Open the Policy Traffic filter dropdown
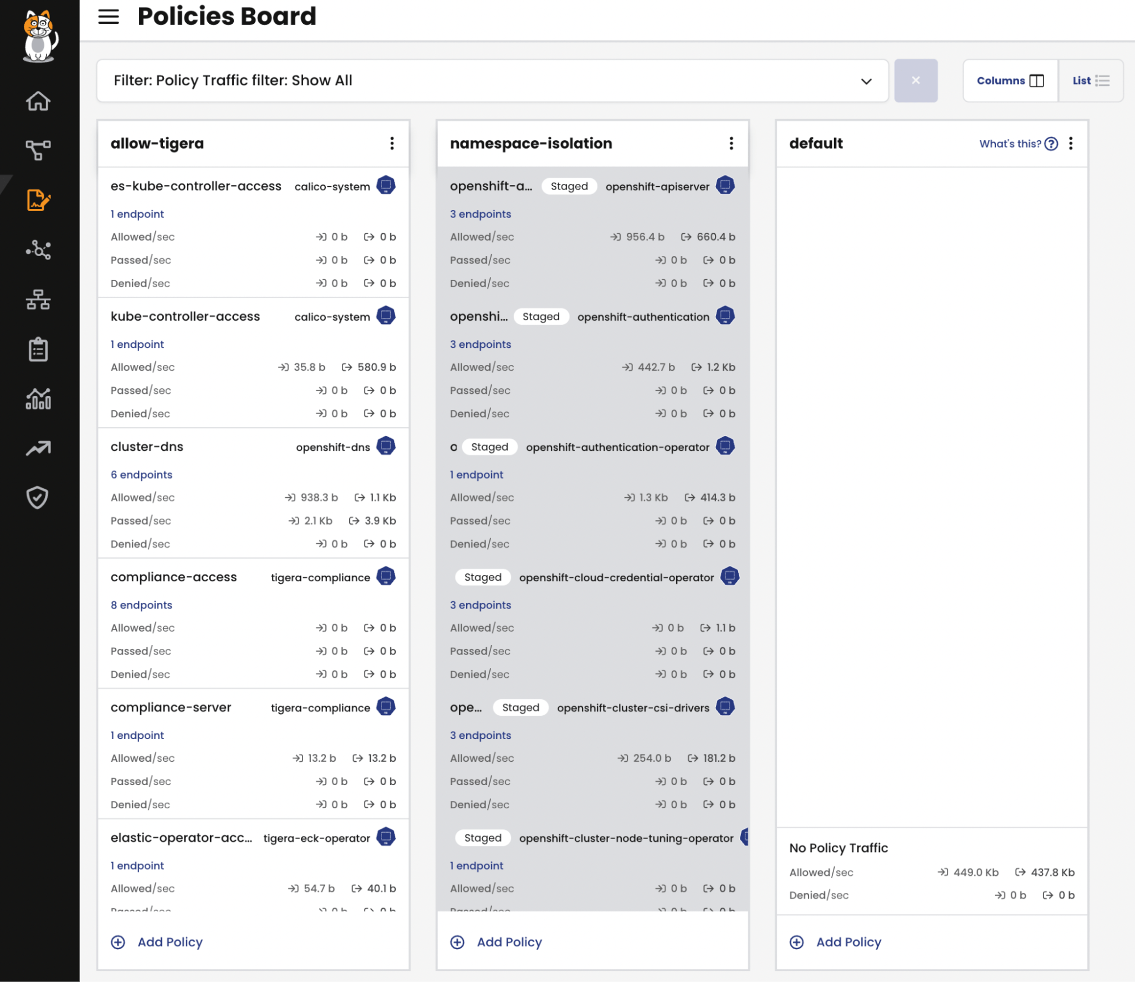 click(866, 81)
